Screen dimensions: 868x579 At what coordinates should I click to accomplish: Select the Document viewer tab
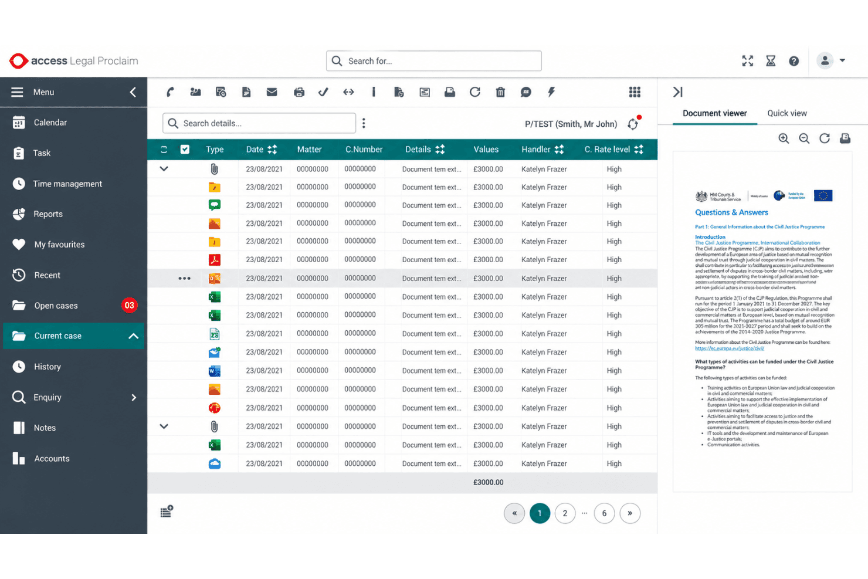click(714, 113)
